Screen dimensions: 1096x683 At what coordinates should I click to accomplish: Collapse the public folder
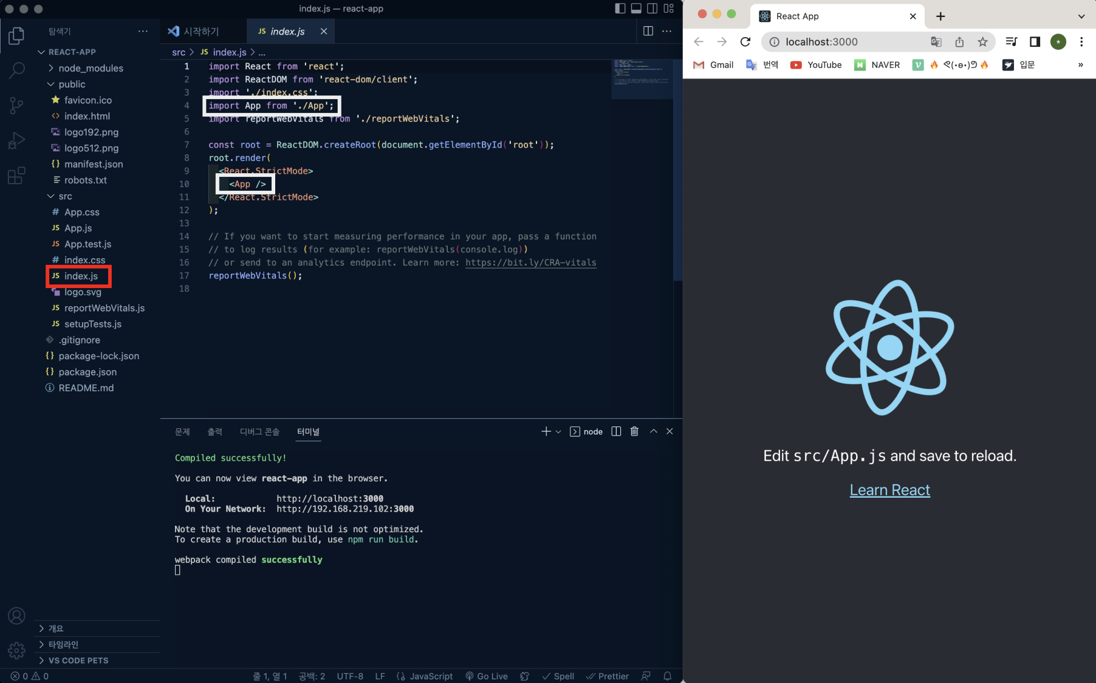click(x=97, y=84)
